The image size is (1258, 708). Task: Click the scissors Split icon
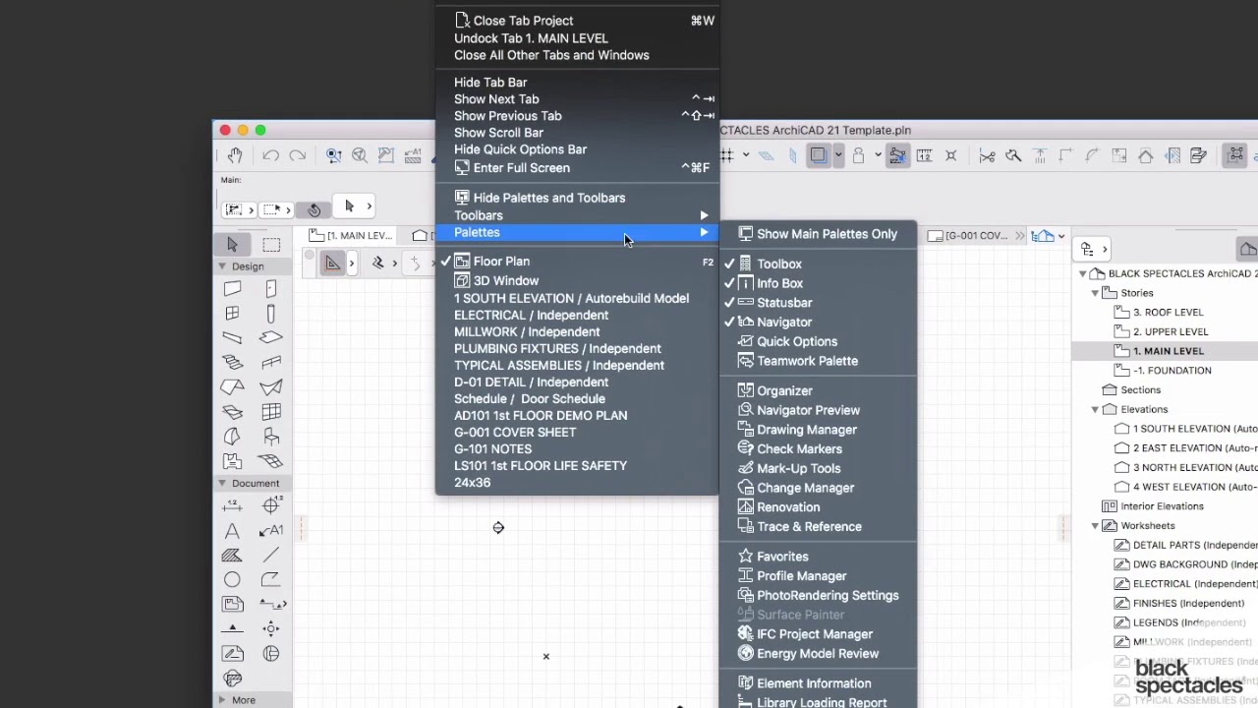pyautogui.click(x=987, y=155)
